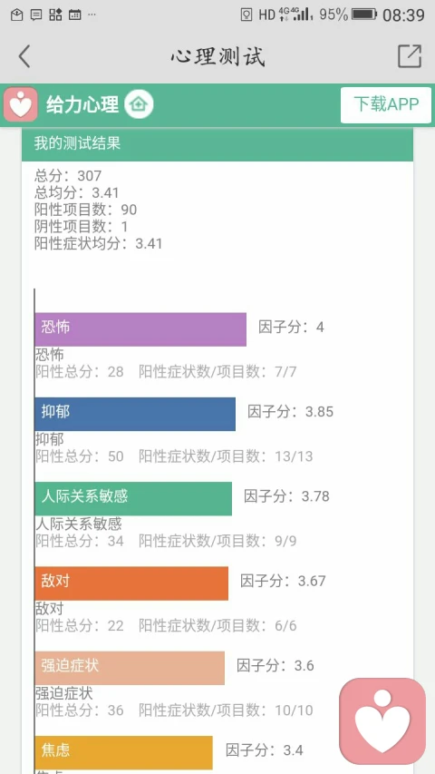Tap the orange 敌对 bar
Image resolution: width=435 pixels, height=774 pixels.
(x=131, y=583)
